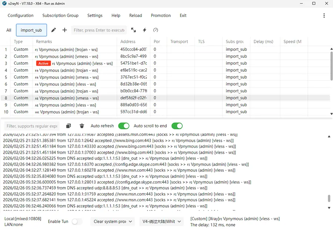Switch to the All tab
Viewport: 333px width, 229px height.
(9, 30)
